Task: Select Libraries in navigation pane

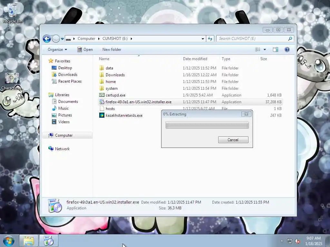Action: coord(62,95)
